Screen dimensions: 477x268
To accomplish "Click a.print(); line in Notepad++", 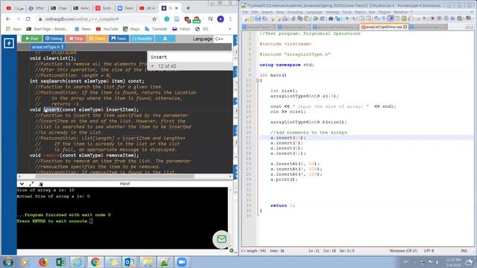I will click(x=284, y=179).
